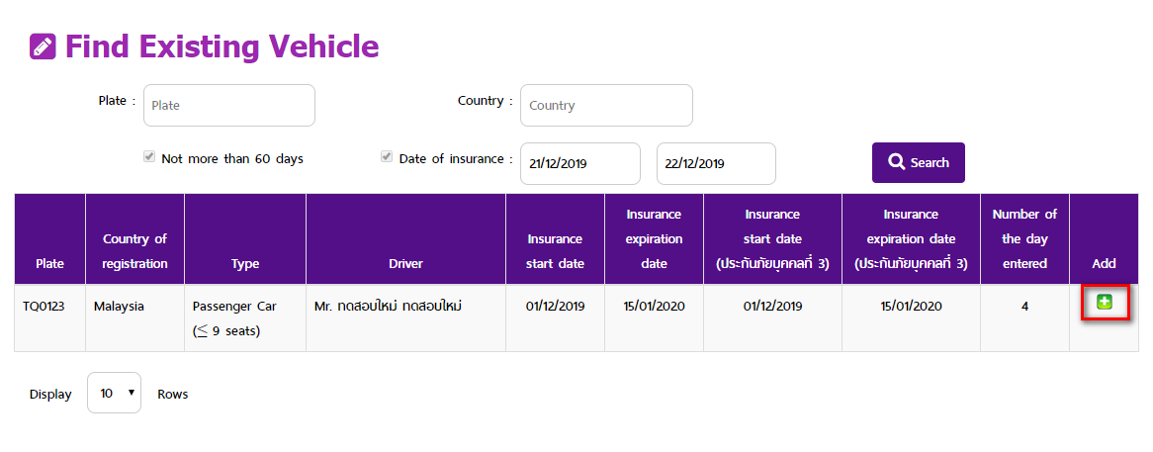
Task: Toggle the Not more than 60 days checkbox
Action: [x=149, y=156]
